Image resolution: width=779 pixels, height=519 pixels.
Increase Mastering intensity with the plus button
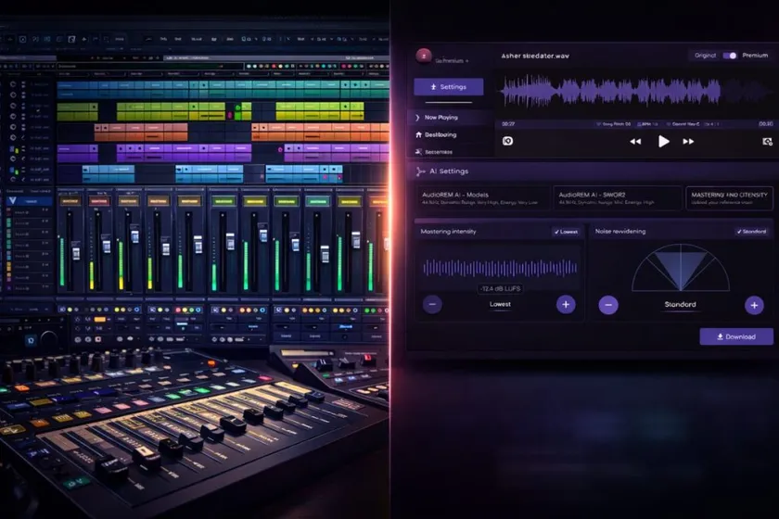pos(566,304)
